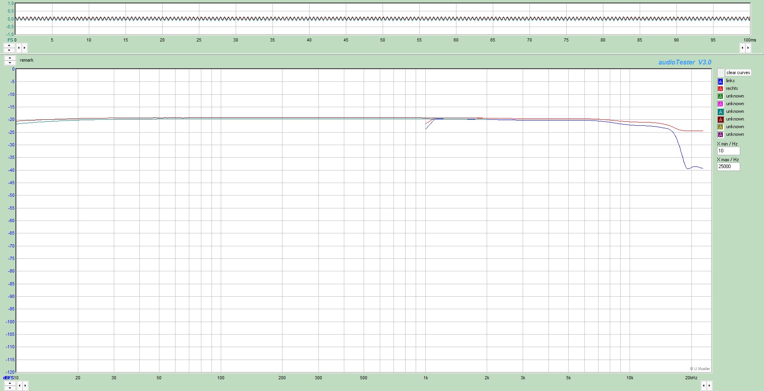The width and height of the screenshot is (764, 391).
Task: Click right arrow beside the dBFS stepper
Action: (x=25, y=386)
